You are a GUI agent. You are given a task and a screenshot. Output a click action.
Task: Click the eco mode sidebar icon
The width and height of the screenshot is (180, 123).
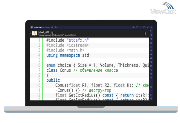pos(151,74)
